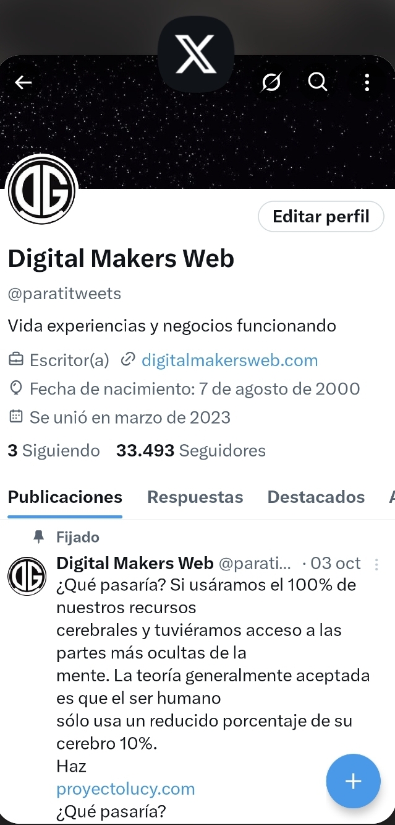
Task: Tap the calendar joined-date icon
Action: pos(16,417)
